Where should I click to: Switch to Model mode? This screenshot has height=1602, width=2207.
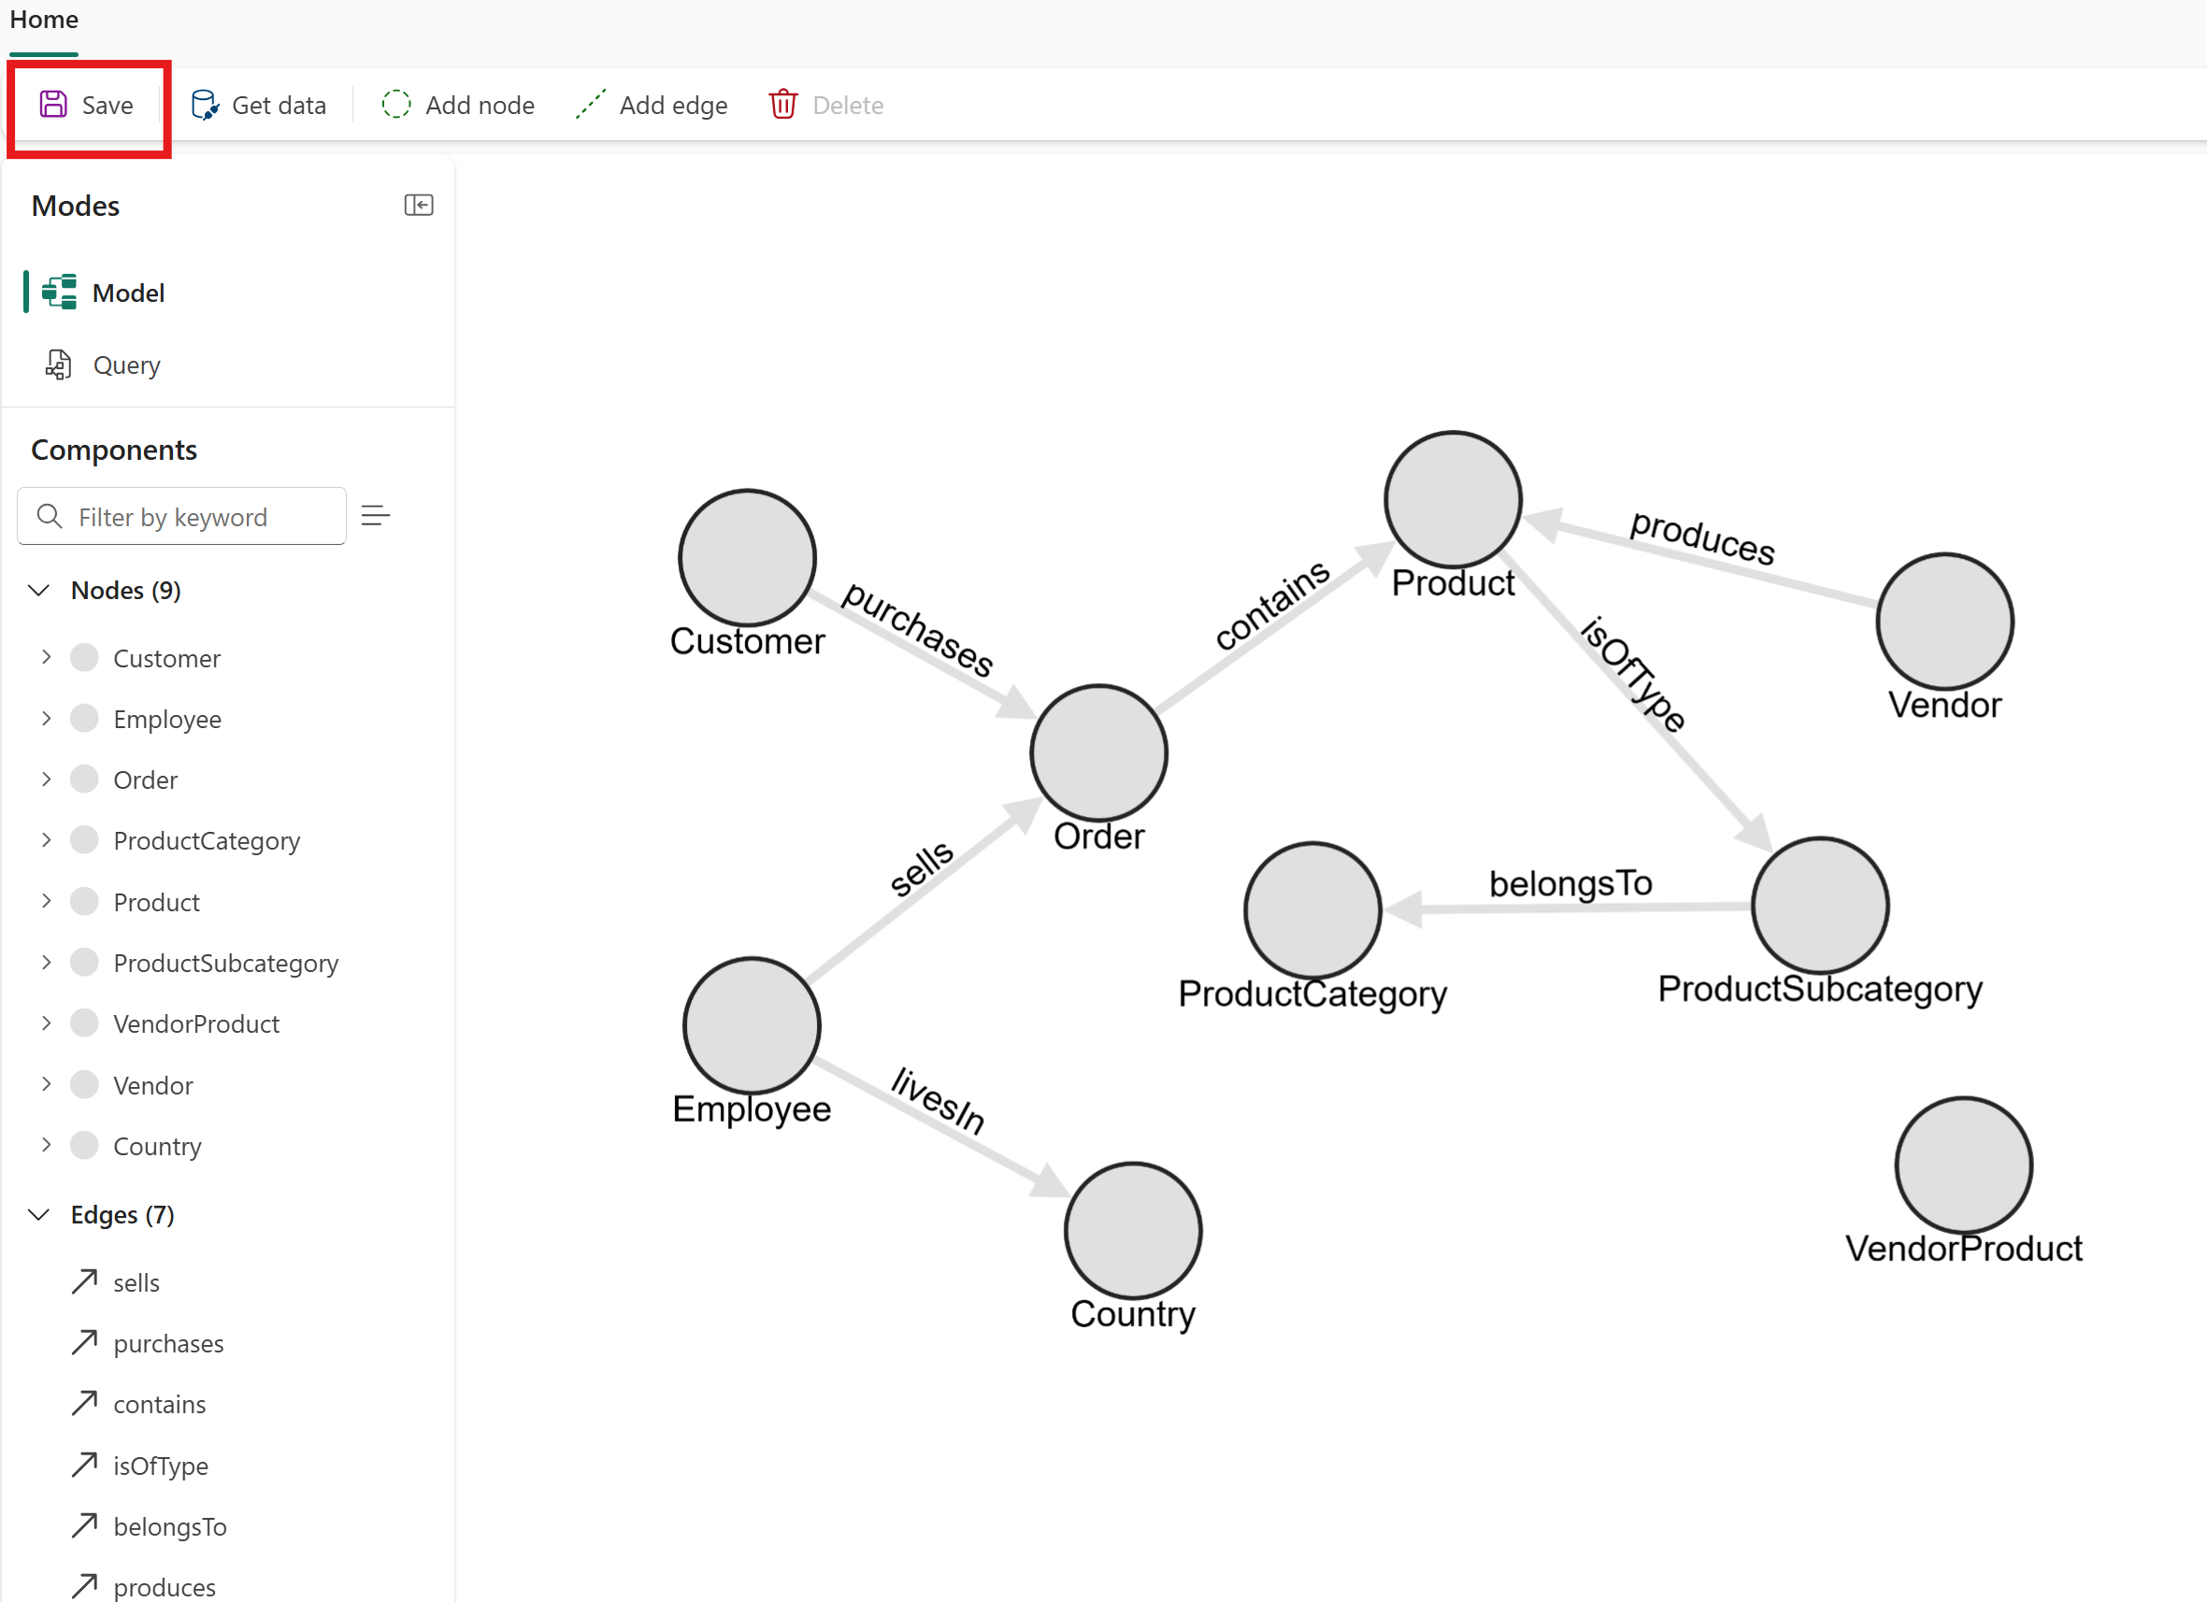[x=127, y=293]
